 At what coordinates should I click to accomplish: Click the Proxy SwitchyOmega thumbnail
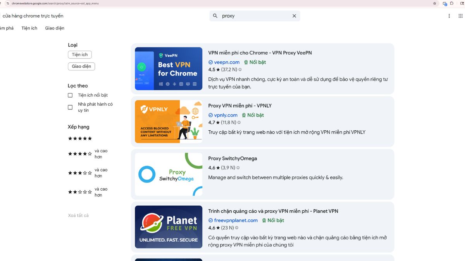tap(169, 174)
